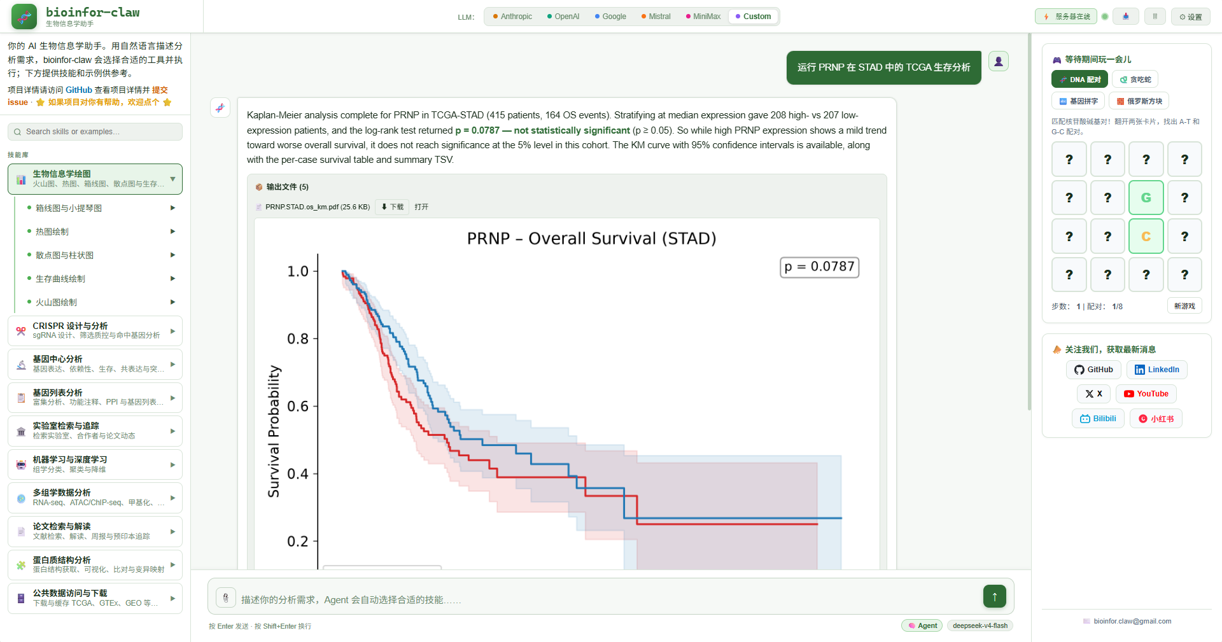Flip the revealed G card in DNA game

click(x=1146, y=197)
